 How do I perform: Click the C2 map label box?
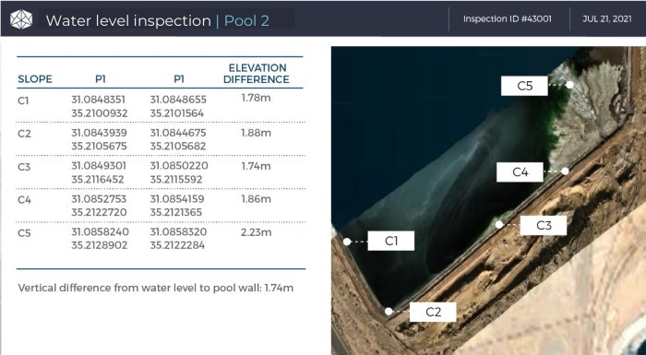tap(433, 312)
